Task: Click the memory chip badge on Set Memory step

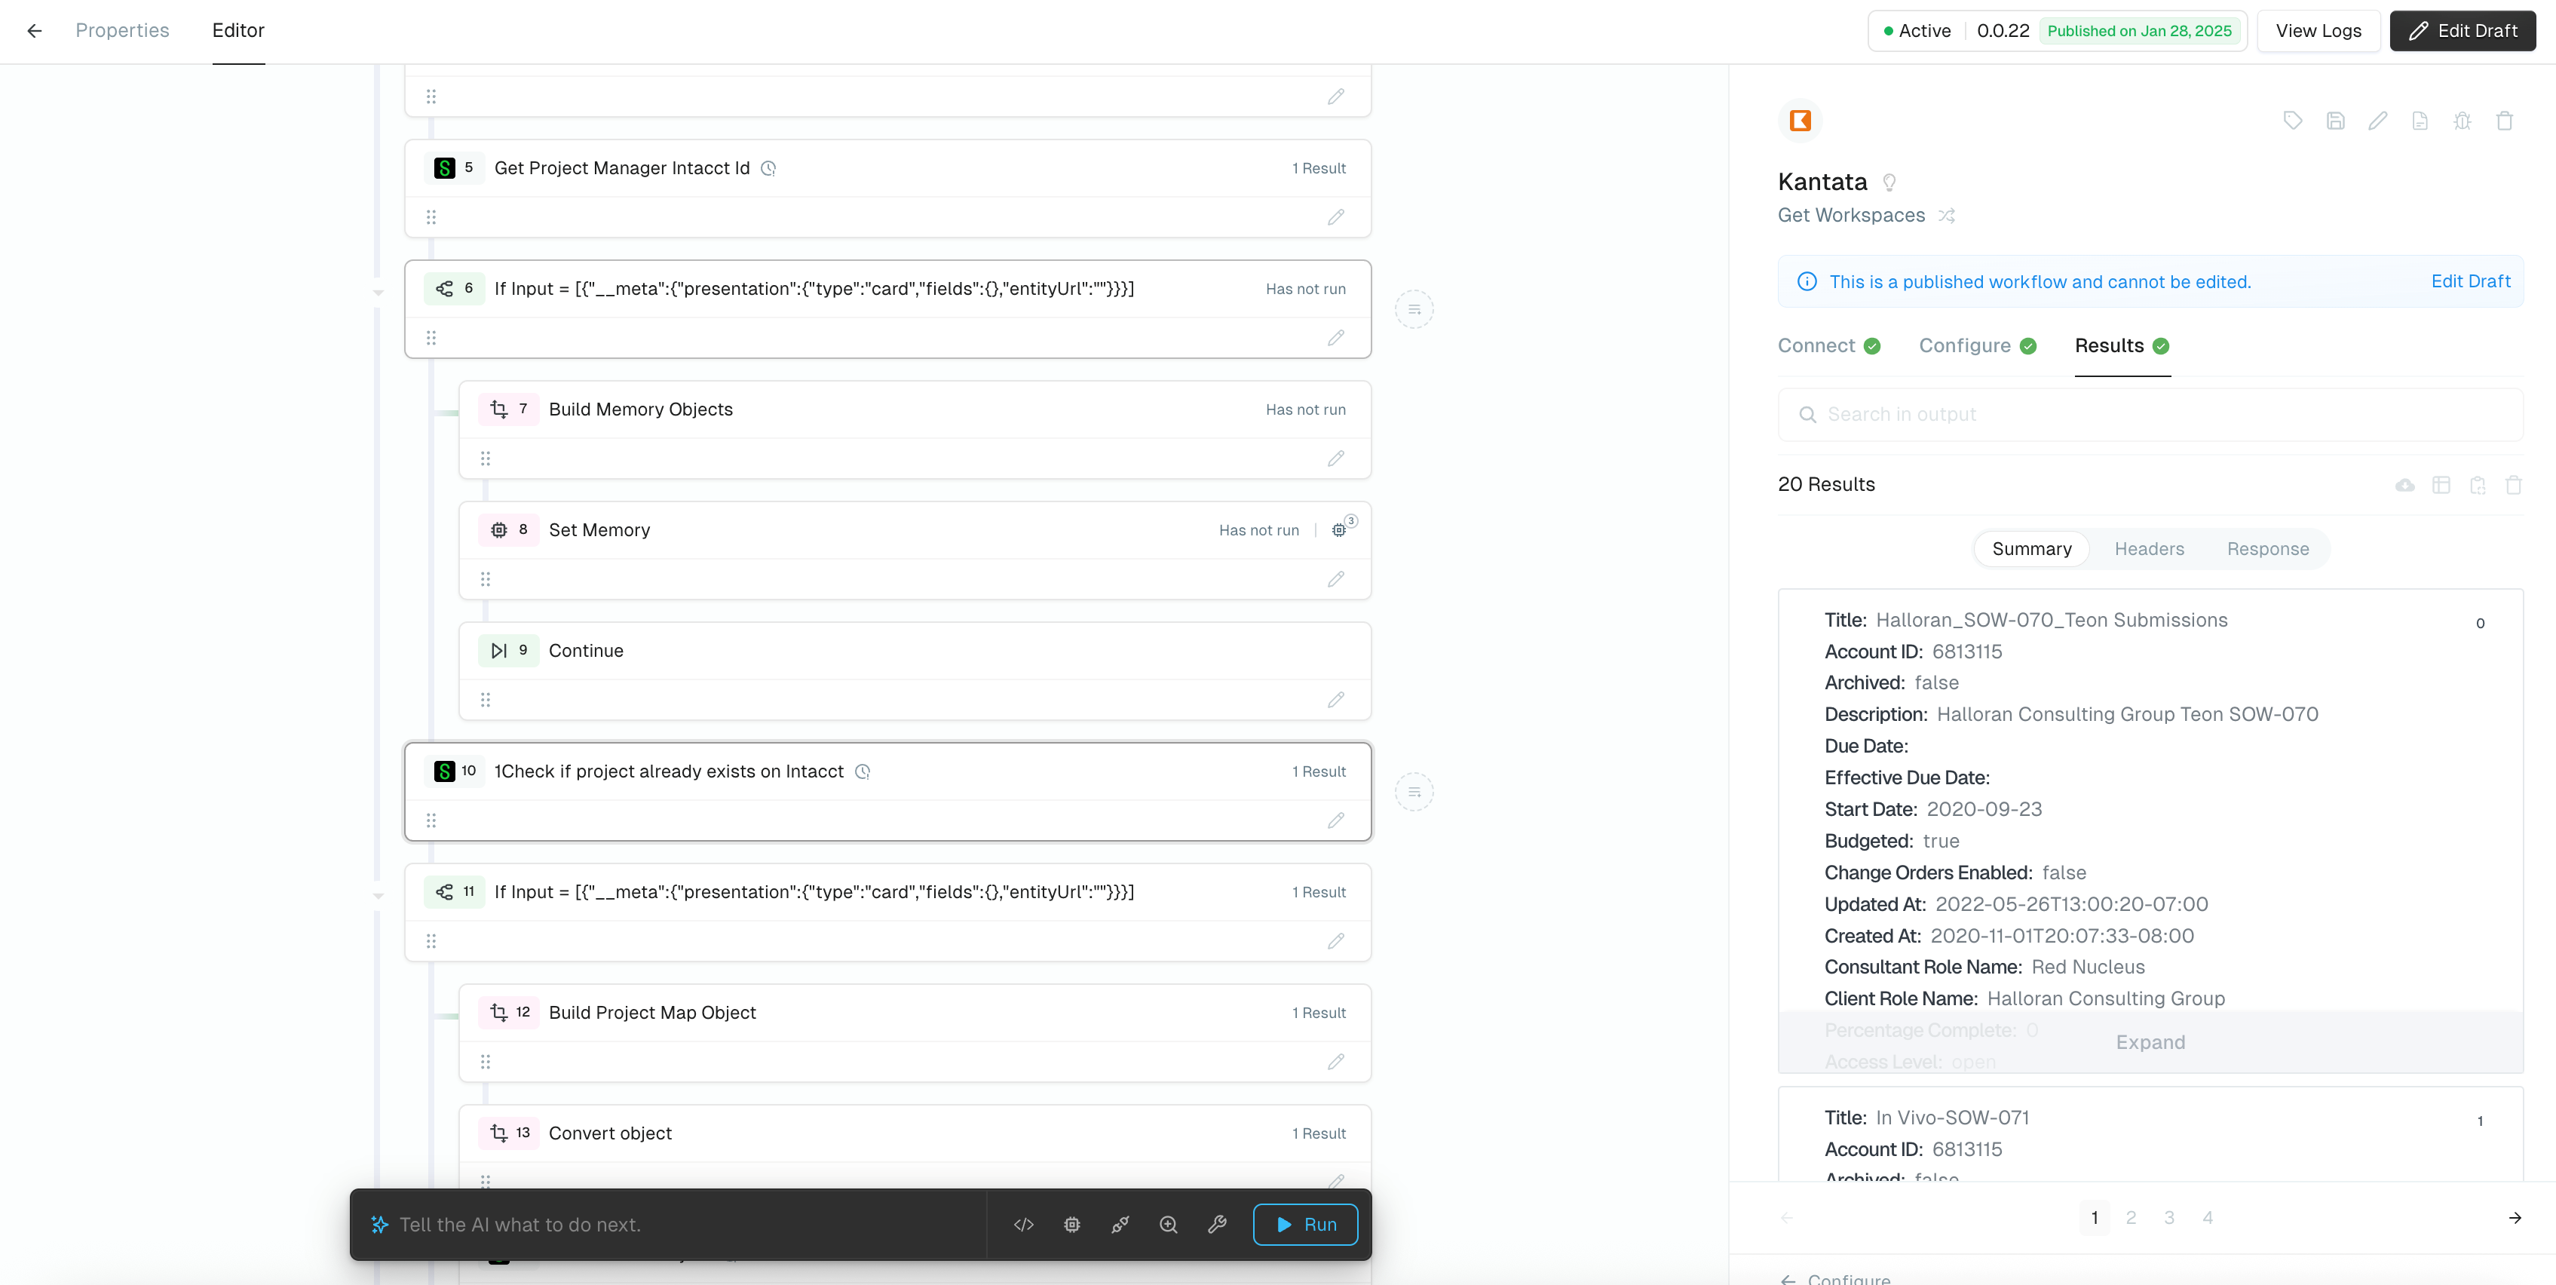Action: (1340, 530)
